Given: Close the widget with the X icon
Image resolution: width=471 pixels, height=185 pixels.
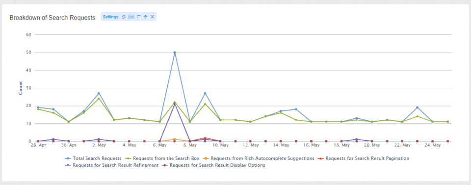Looking at the screenshot, I should [x=152, y=17].
